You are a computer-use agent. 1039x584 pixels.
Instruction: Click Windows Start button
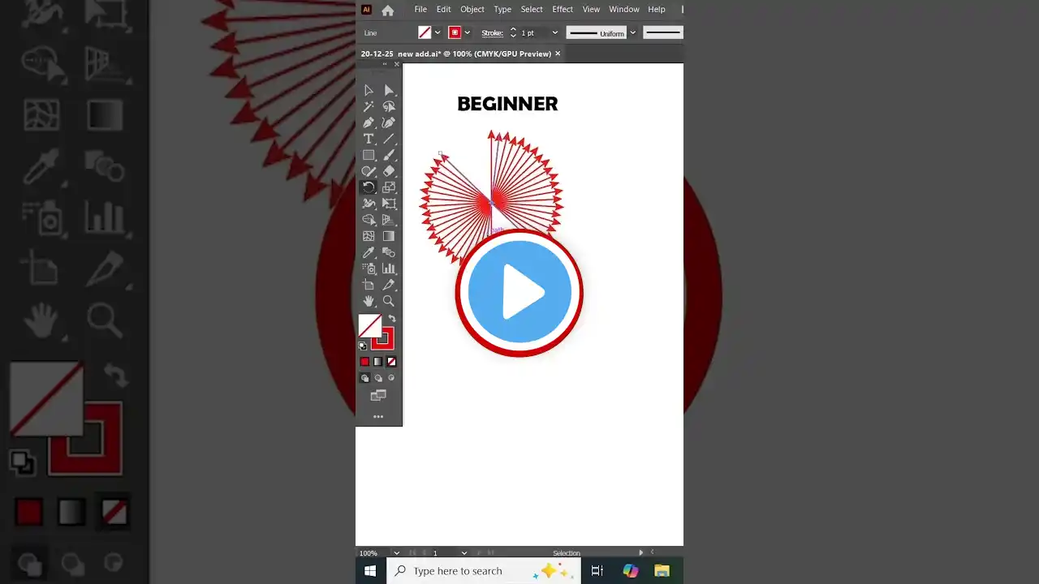point(370,571)
